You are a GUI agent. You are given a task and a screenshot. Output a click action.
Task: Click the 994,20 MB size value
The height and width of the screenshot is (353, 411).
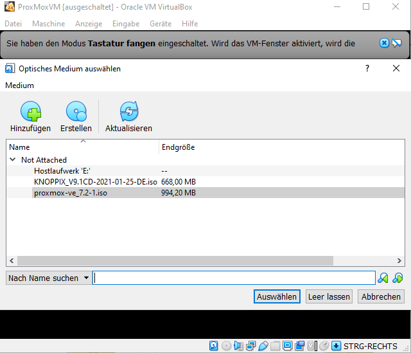pos(179,193)
